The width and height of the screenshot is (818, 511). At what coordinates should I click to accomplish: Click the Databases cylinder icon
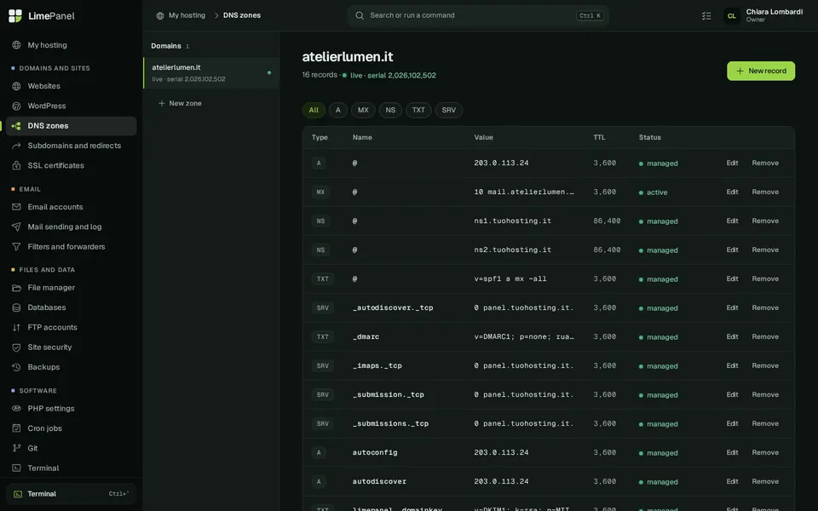(x=17, y=307)
